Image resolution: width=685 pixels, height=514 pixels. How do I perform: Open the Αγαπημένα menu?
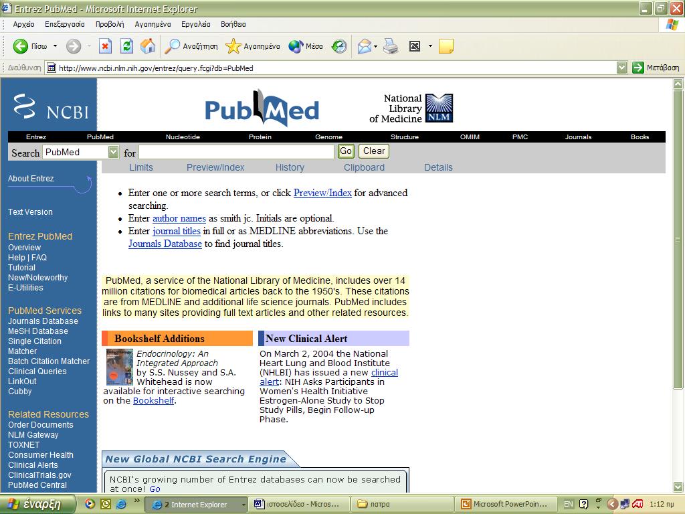(153, 25)
